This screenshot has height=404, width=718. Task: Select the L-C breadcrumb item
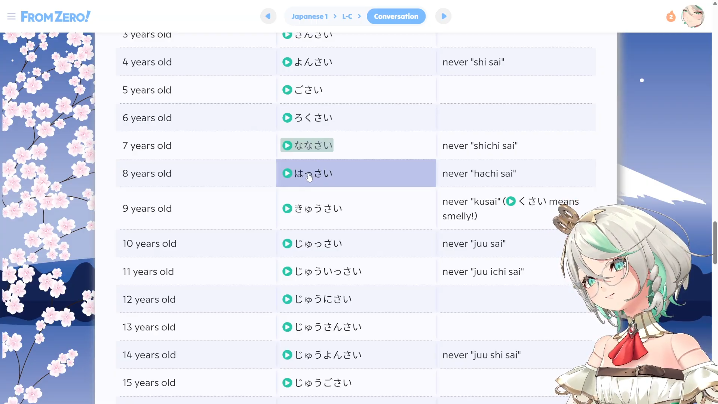click(x=347, y=16)
